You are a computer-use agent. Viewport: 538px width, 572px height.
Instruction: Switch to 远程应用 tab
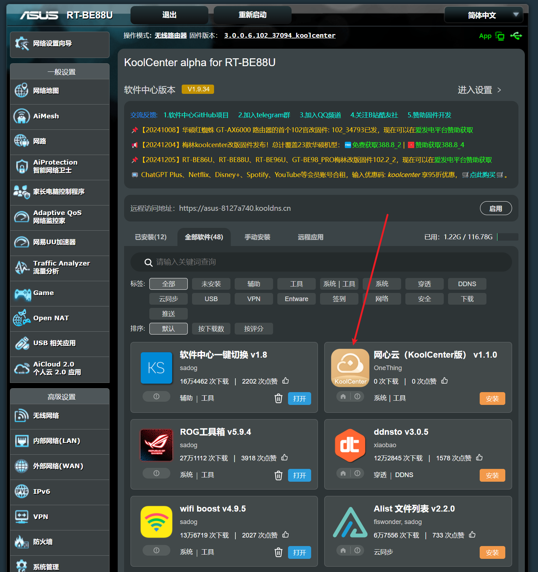[311, 237]
